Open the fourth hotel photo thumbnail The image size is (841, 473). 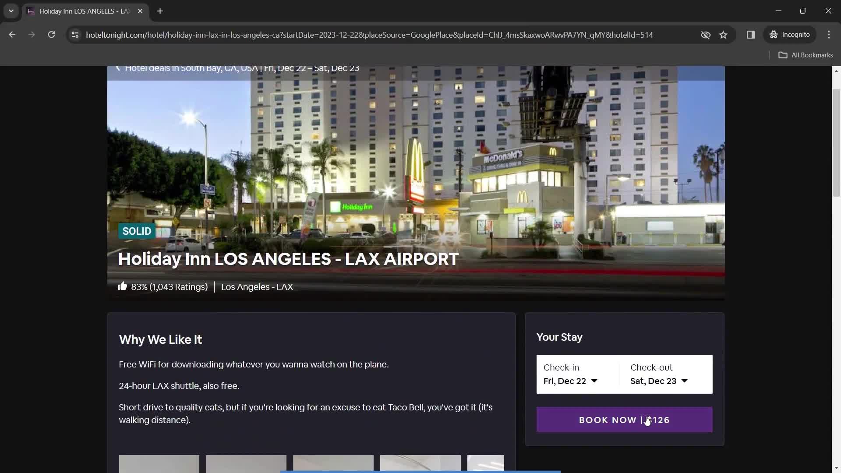coord(420,464)
